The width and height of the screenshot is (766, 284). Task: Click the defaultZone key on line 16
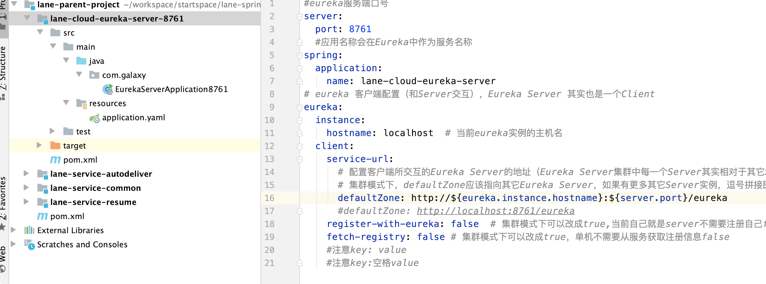(x=368, y=198)
